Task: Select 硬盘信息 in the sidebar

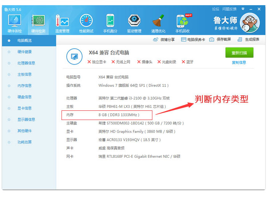Action: point(25,97)
